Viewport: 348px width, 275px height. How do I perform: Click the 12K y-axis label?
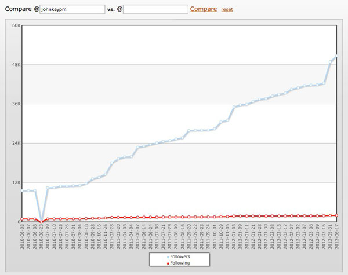coord(16,182)
